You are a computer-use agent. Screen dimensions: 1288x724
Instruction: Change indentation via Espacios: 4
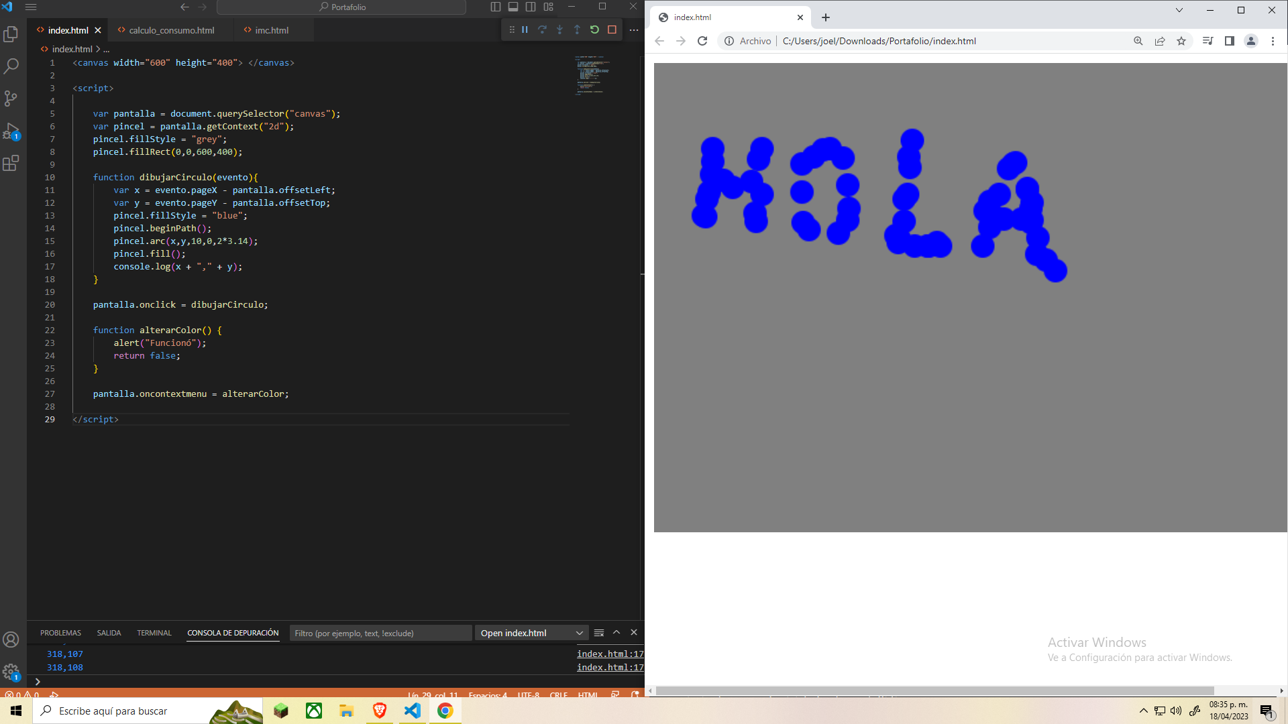(488, 695)
